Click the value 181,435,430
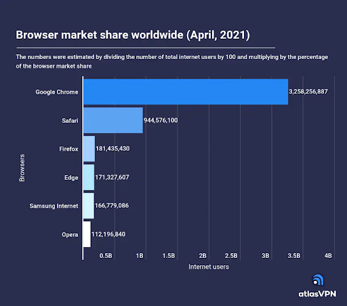The image size is (347, 306). point(113,149)
